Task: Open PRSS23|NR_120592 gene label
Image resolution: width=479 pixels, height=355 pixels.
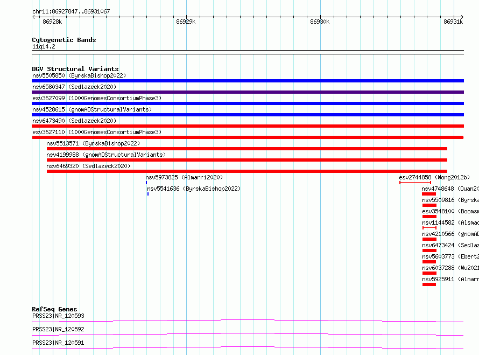Action: pyautogui.click(x=58, y=329)
